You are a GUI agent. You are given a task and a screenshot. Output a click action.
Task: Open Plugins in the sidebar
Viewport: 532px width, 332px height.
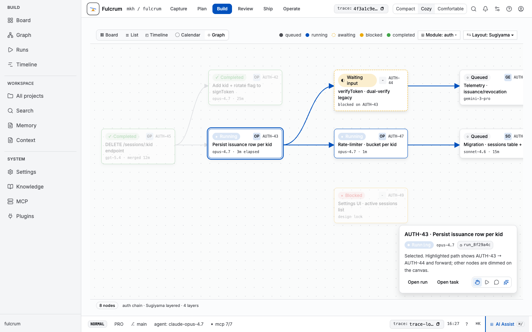(x=40, y=216)
